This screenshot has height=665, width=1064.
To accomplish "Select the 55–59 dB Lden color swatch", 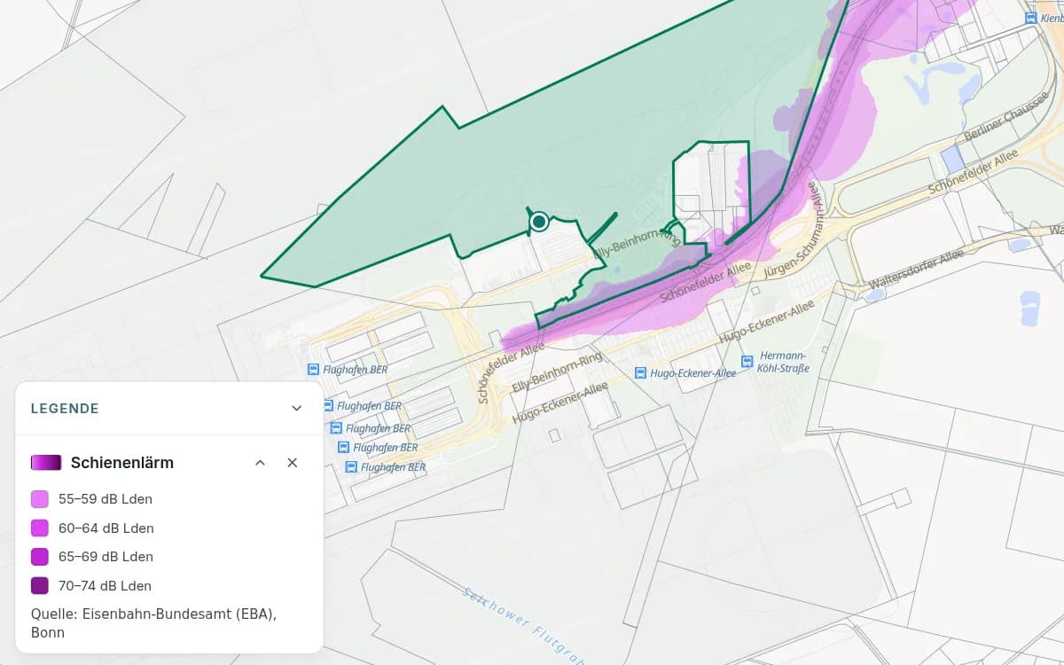I will tap(40, 499).
